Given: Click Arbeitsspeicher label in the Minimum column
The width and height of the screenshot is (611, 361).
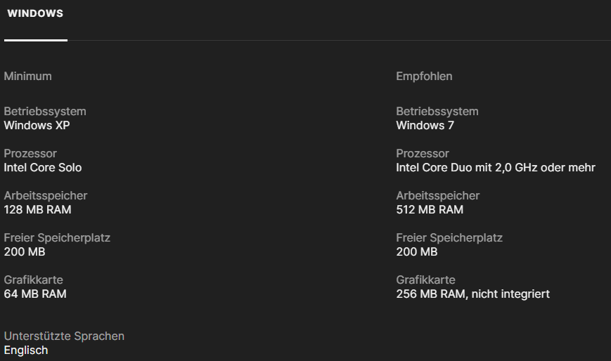Looking at the screenshot, I should point(46,195).
